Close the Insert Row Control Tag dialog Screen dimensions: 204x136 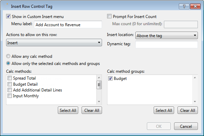tap(195, 6)
